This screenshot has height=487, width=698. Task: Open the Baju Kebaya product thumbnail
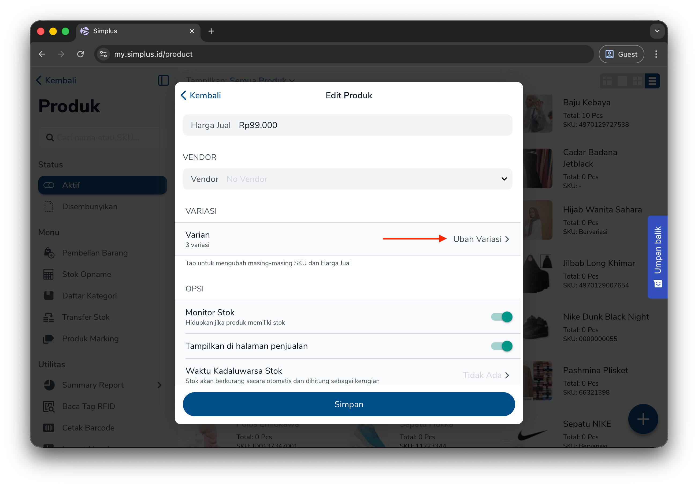537,113
